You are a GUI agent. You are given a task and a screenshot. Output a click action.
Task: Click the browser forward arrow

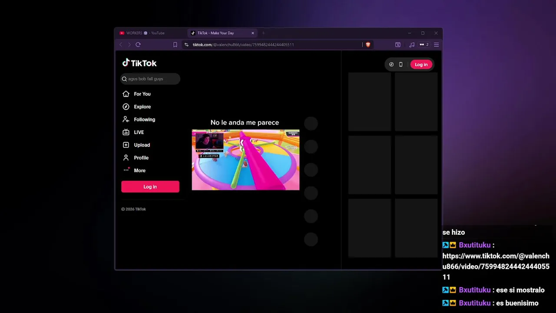[129, 44]
